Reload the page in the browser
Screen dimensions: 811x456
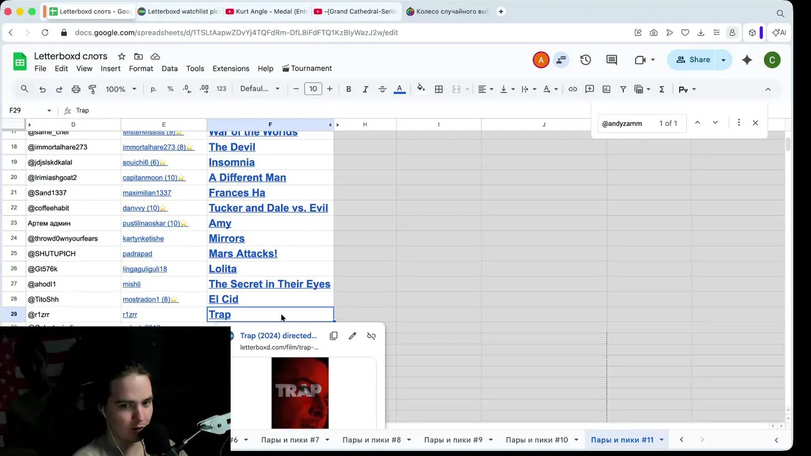[x=45, y=32]
